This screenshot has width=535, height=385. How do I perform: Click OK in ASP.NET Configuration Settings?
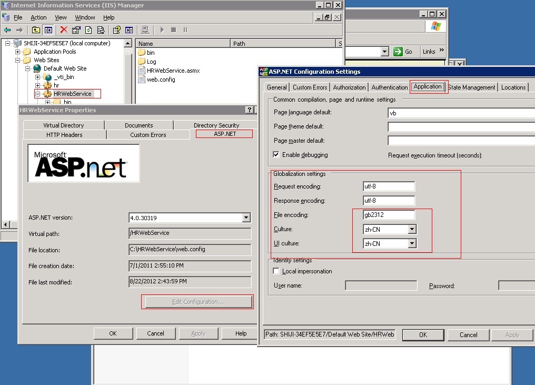(x=423, y=335)
